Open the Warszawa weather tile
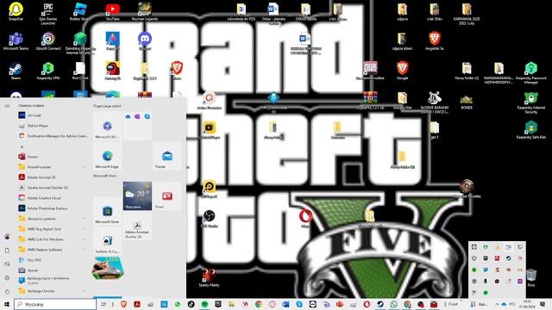 pos(137,196)
